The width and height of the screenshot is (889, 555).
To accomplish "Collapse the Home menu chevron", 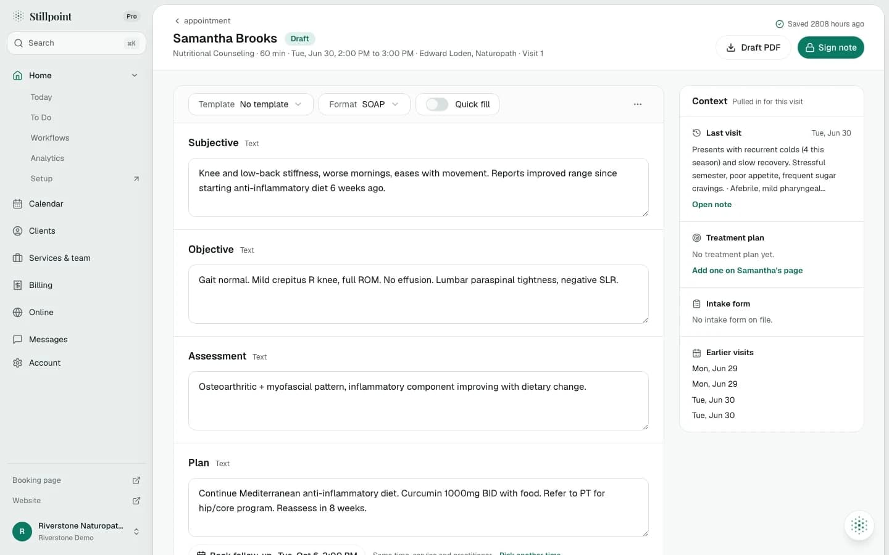I will click(x=135, y=75).
